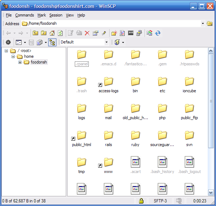Click the Rename pencil icon
216x206 pixels.
point(104,33)
